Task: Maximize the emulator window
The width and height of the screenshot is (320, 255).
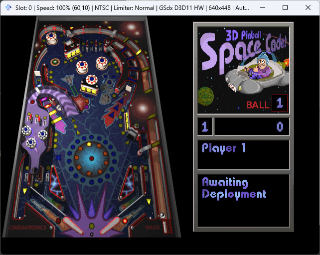Action: click(x=285, y=8)
